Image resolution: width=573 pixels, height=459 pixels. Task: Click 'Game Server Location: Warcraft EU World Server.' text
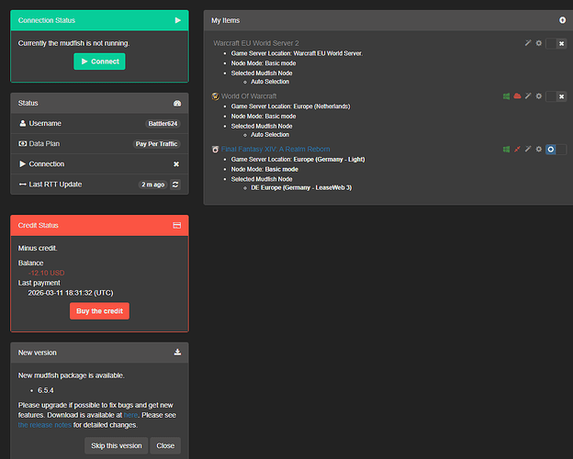coord(297,53)
